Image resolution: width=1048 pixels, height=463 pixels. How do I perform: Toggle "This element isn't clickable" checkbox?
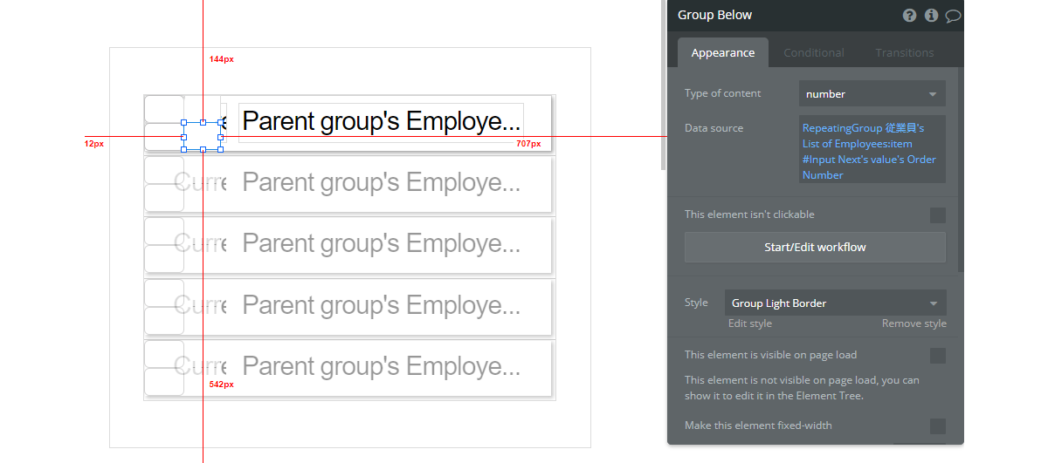point(937,215)
